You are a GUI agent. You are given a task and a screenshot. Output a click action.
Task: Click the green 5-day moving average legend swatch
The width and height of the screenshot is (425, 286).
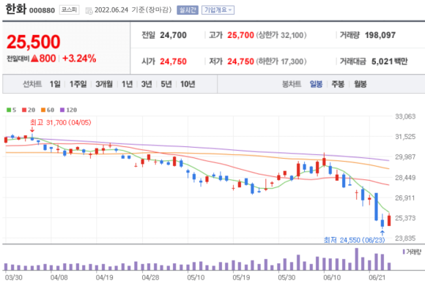pos(9,110)
